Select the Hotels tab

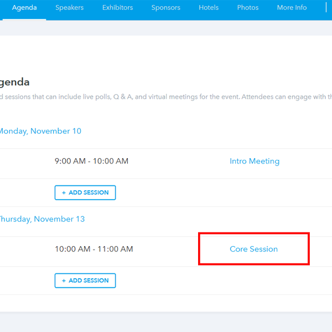tap(209, 8)
